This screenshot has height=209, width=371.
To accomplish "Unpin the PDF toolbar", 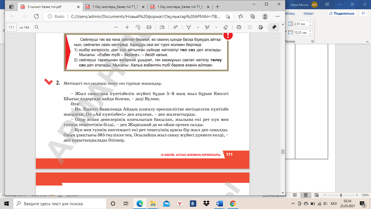I will (274, 27).
